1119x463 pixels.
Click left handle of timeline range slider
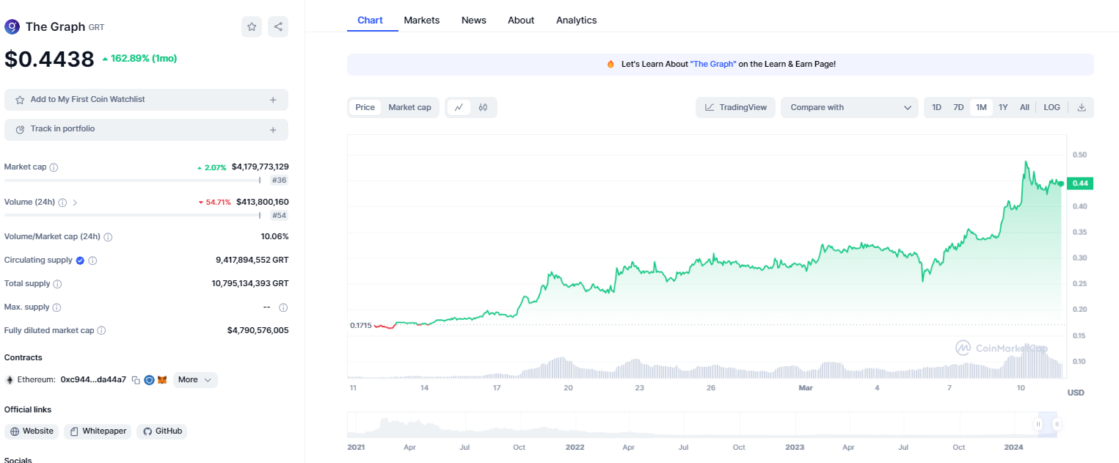point(1038,424)
